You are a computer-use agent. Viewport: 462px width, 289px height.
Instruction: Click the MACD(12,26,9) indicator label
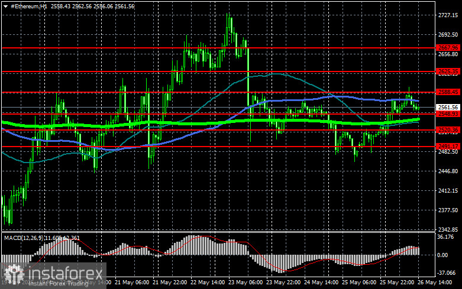[23, 238]
